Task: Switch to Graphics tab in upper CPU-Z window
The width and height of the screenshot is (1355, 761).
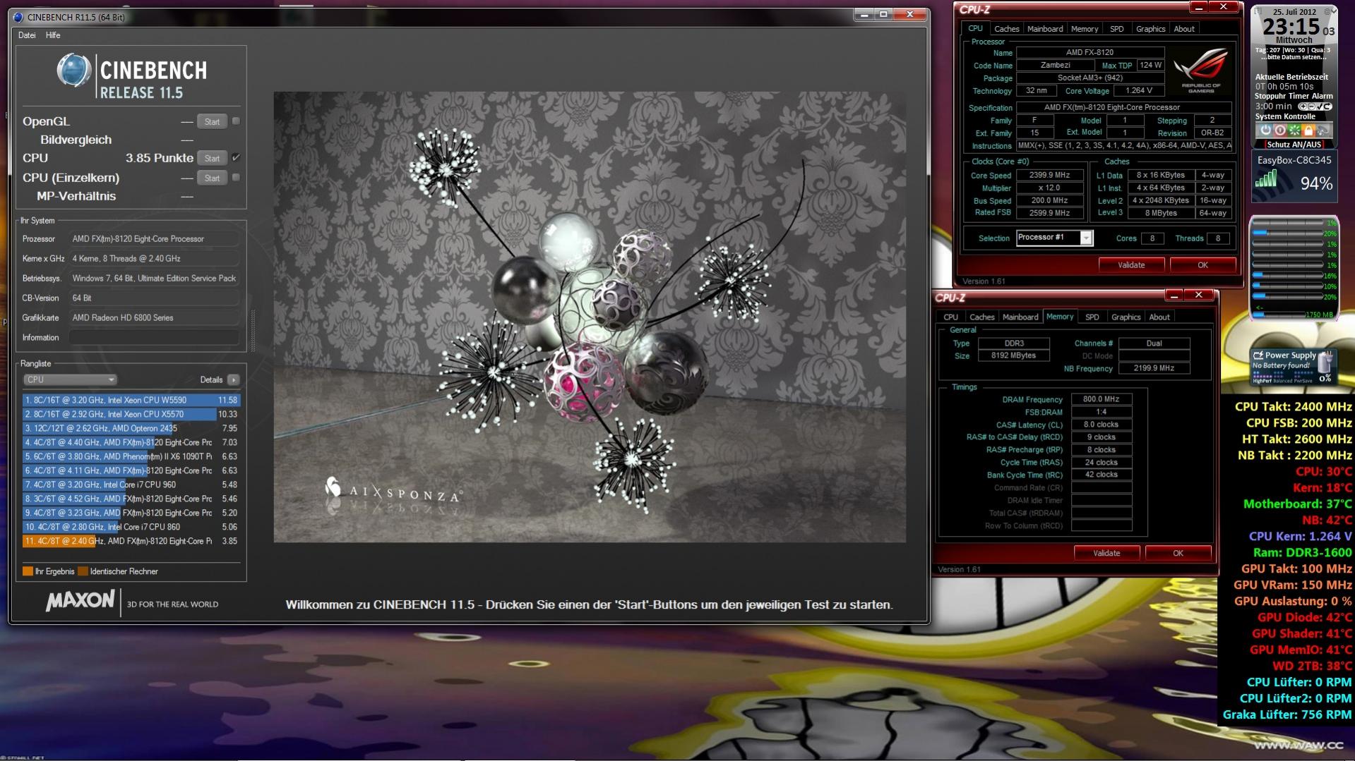Action: (x=1150, y=29)
